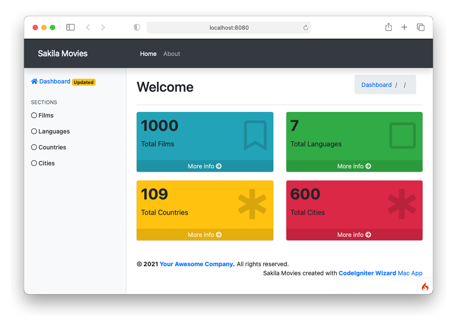Show the tab overview in Safari
Image resolution: width=457 pixels, height=326 pixels.
point(420,27)
